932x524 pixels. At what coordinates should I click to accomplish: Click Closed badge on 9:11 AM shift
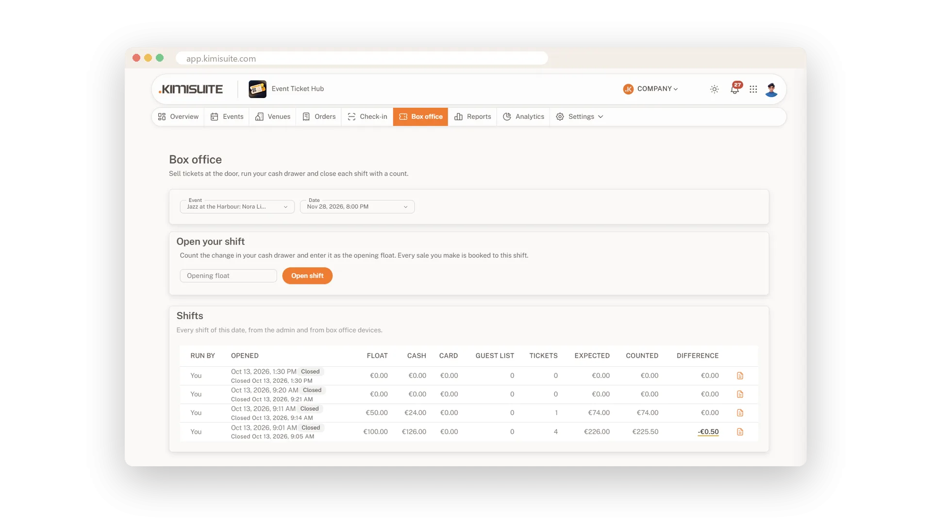(309, 409)
